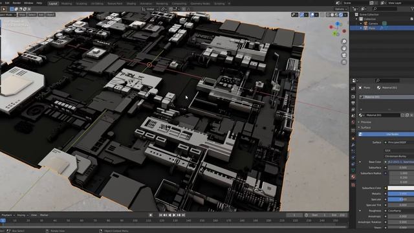Viewport: 414px width, 233px height.
Task: Open the Scene properties tab
Action: [353, 116]
